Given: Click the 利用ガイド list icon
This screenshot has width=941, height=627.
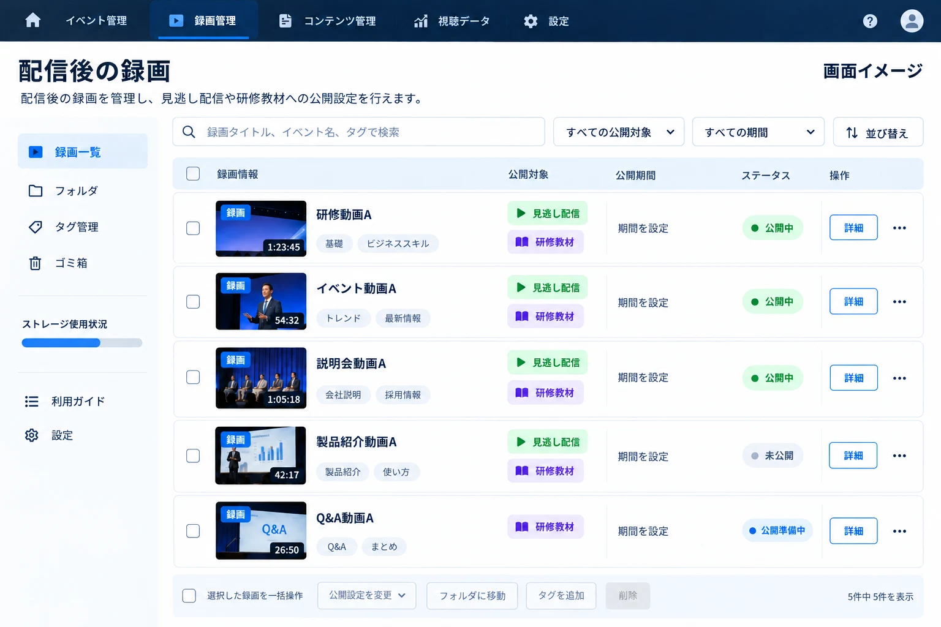Looking at the screenshot, I should (32, 402).
